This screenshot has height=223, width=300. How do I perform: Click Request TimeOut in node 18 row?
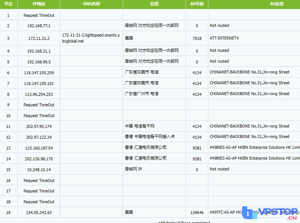point(39,202)
